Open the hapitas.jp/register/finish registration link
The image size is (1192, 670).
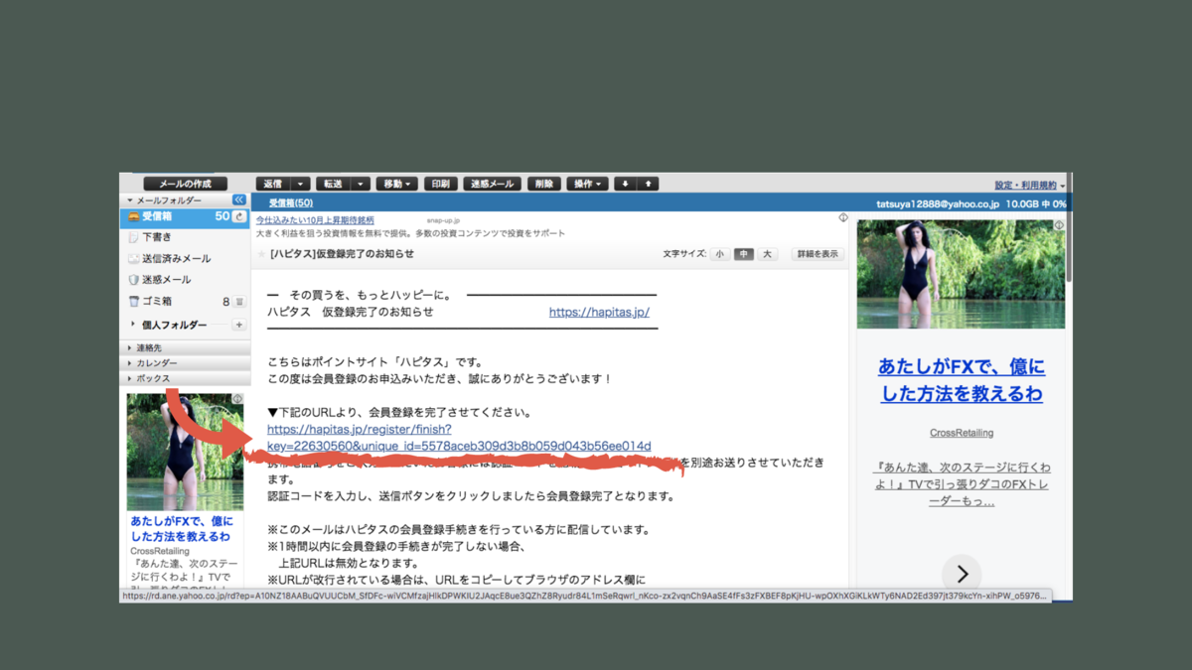pyautogui.click(x=459, y=438)
